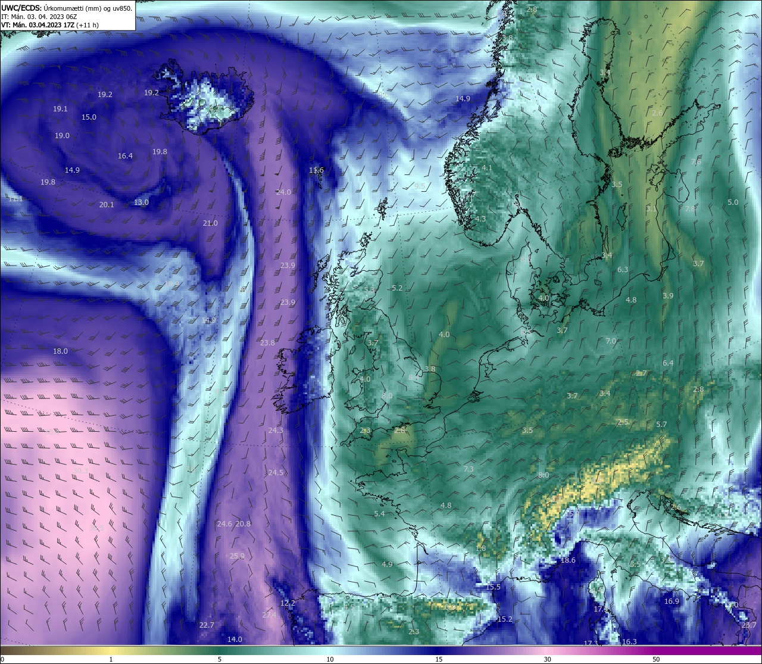
Task: Click the 25.9 value on the map
Action: point(237,556)
